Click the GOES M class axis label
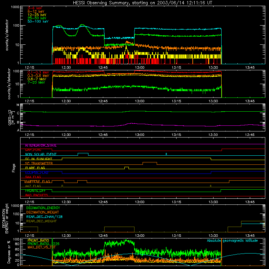 point(18,105)
